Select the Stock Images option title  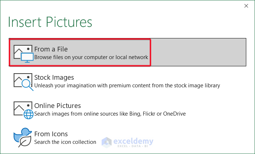54,77
